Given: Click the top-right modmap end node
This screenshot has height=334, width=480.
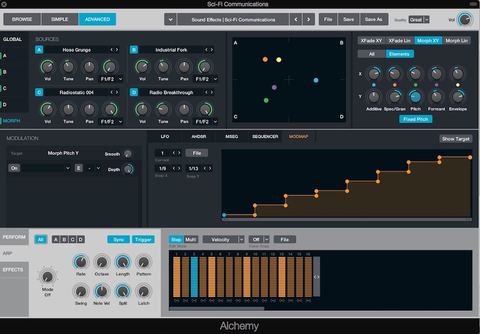Looking at the screenshot, I should tap(470, 157).
